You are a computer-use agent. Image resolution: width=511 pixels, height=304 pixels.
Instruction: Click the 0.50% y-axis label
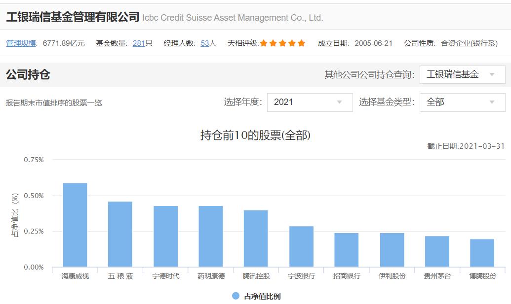pyautogui.click(x=34, y=196)
